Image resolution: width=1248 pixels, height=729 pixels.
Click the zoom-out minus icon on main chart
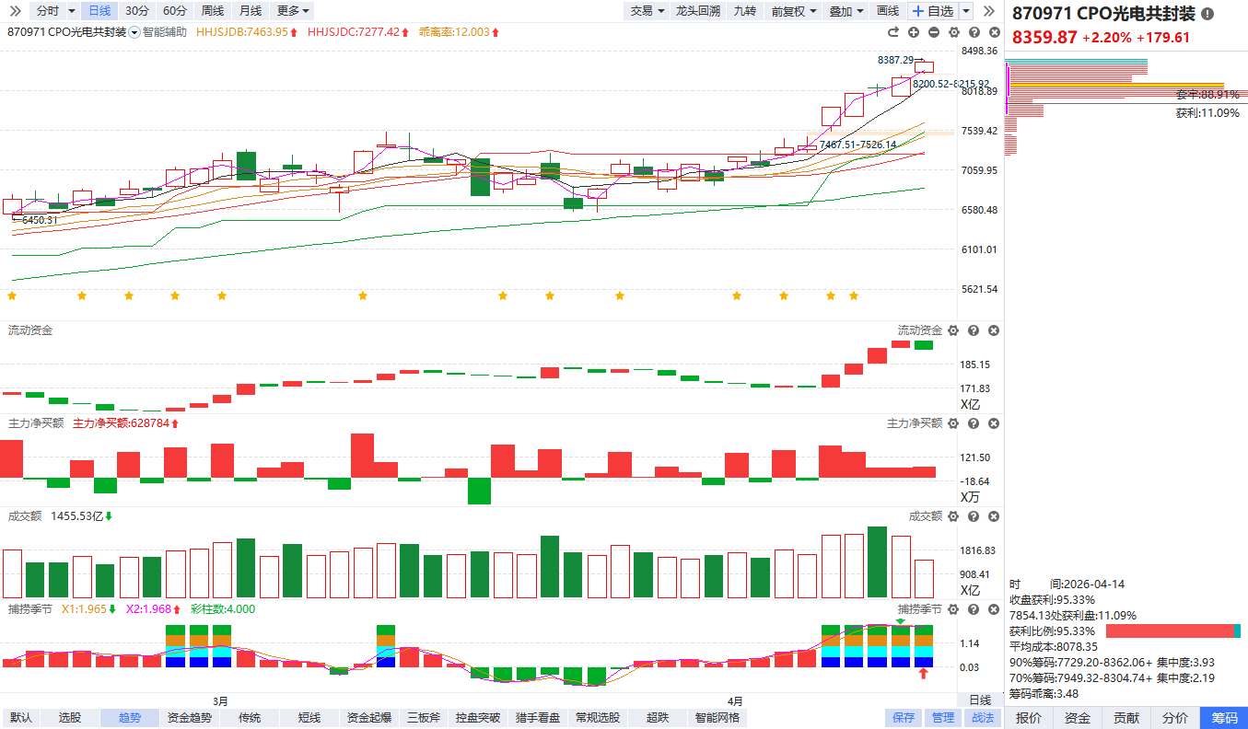[x=933, y=32]
